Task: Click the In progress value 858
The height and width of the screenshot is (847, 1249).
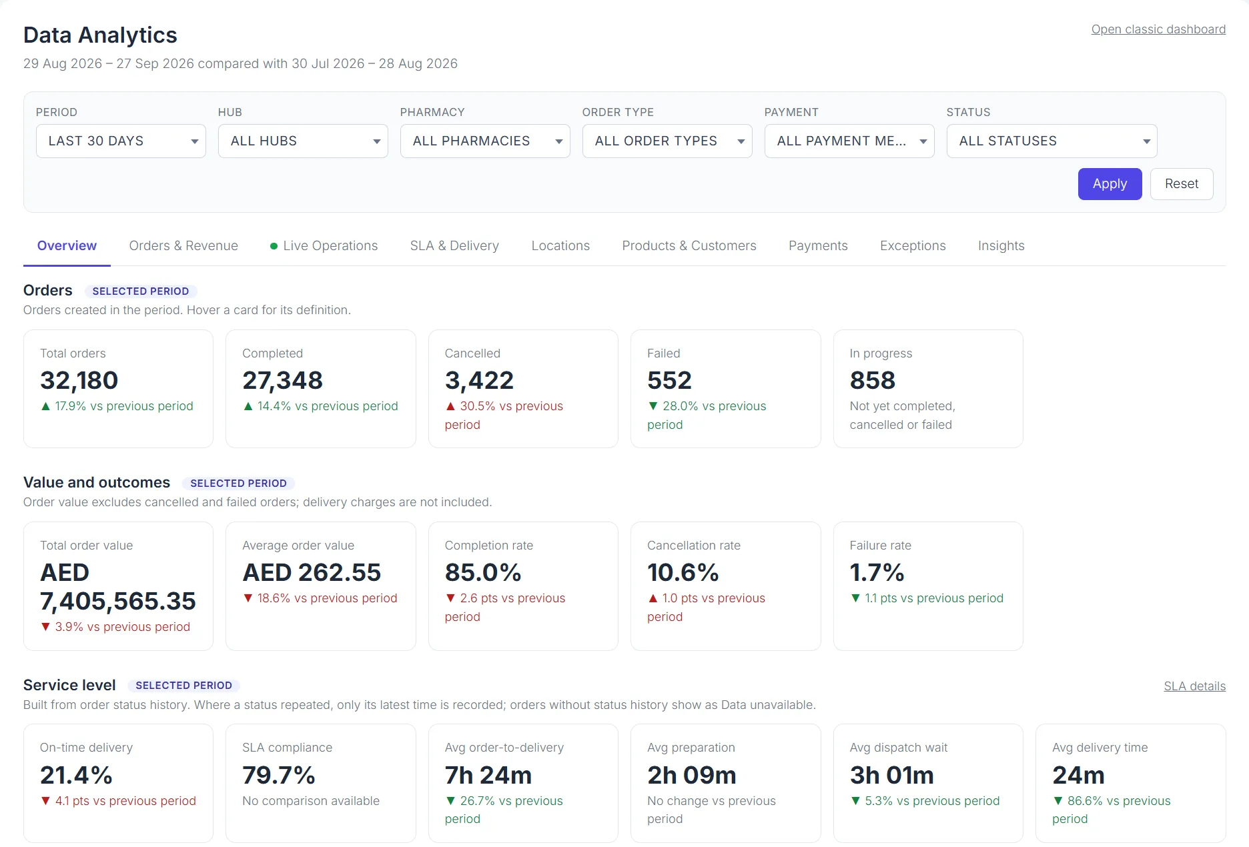Action: (x=872, y=380)
